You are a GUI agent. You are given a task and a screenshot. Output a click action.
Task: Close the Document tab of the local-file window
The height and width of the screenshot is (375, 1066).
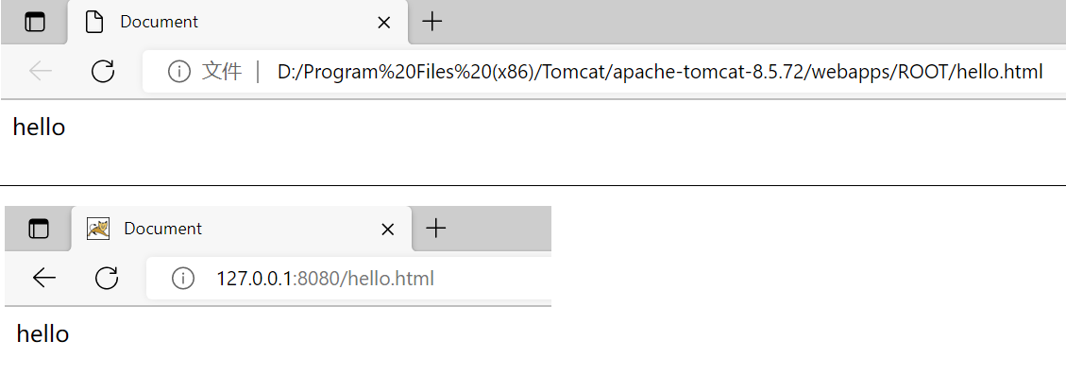point(383,23)
